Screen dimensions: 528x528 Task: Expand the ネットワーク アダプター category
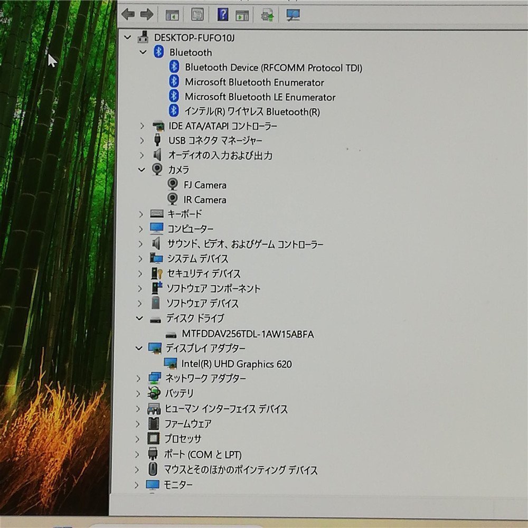click(138, 379)
